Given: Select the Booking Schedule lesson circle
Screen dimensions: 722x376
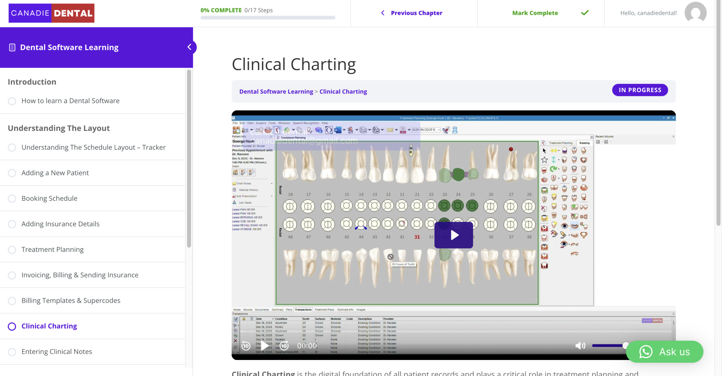Looking at the screenshot, I should coord(12,199).
